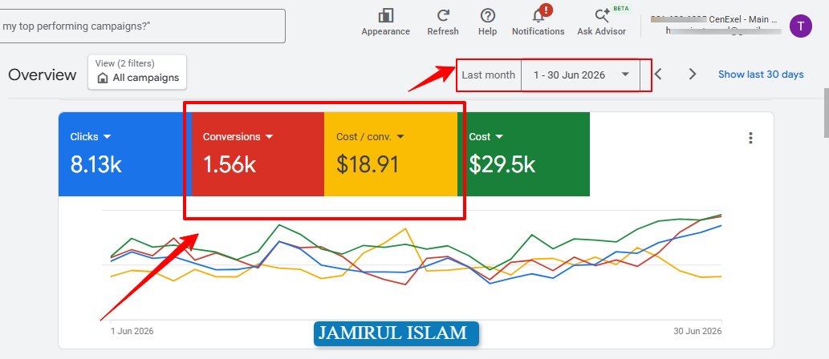Open the date range dropdown
The height and width of the screenshot is (359, 829).
(x=581, y=75)
